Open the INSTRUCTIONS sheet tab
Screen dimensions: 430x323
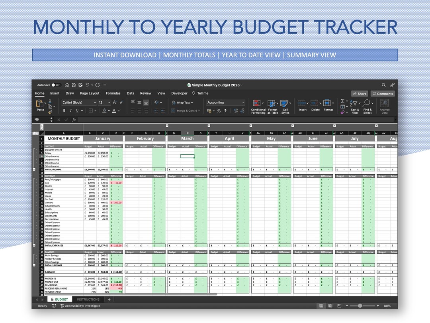click(88, 299)
